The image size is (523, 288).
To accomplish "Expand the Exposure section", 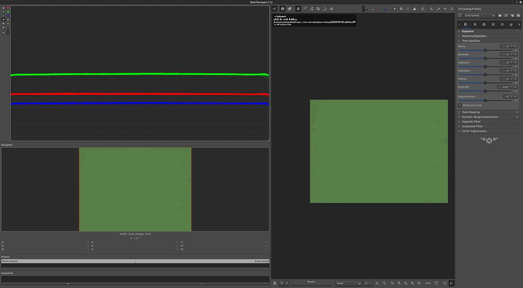I will coord(468,31).
